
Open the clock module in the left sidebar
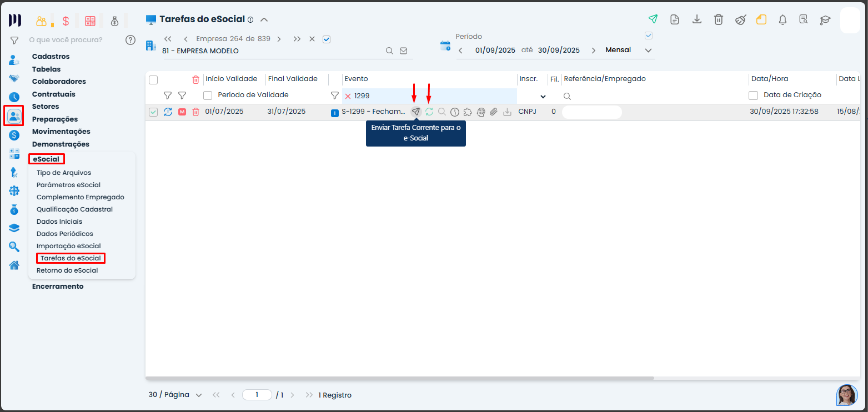coord(14,97)
